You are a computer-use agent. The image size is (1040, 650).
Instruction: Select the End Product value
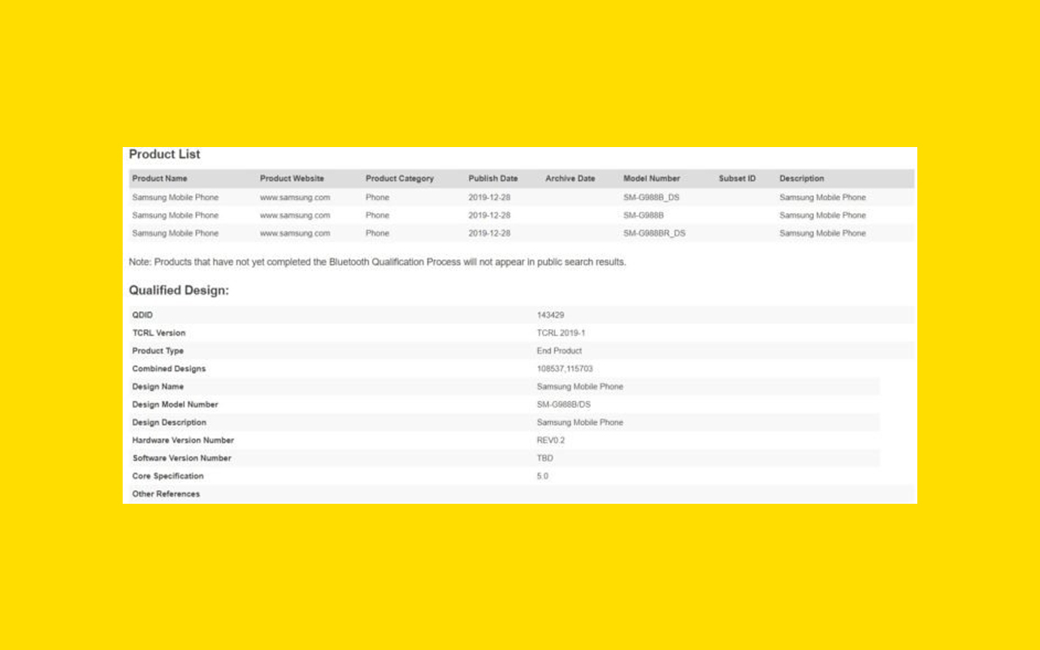click(559, 351)
